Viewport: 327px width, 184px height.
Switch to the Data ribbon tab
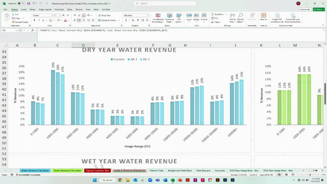69,9
